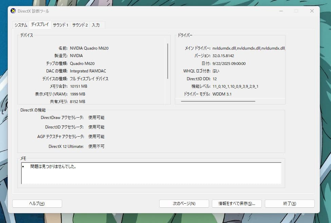Image resolution: width=331 pixels, height=223 pixels.
Task: Exit with the 終了(X) button
Action: pyautogui.click(x=289, y=203)
